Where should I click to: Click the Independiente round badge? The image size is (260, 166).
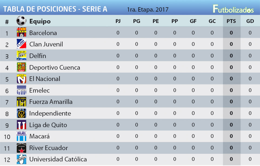click(21, 113)
